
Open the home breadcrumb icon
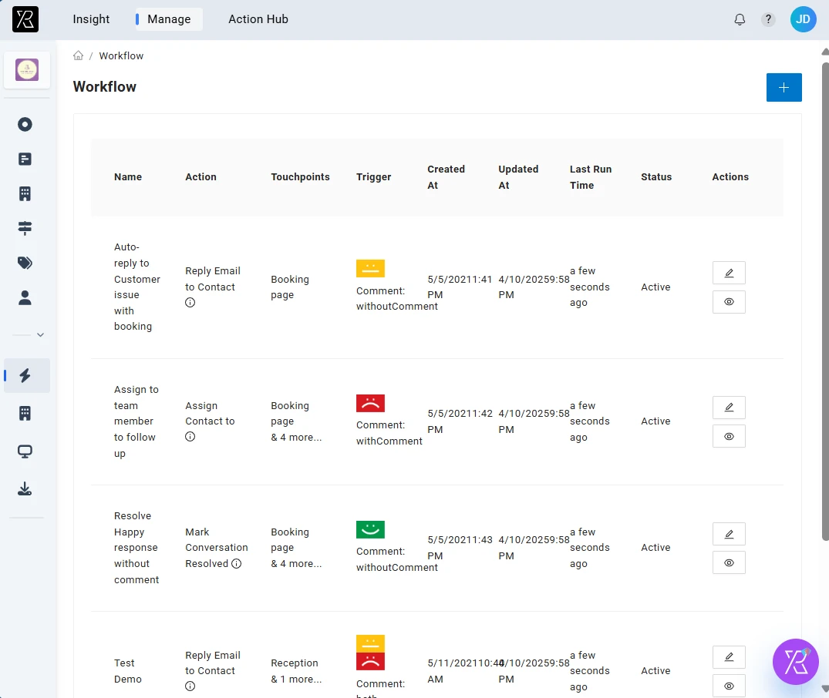coord(78,55)
